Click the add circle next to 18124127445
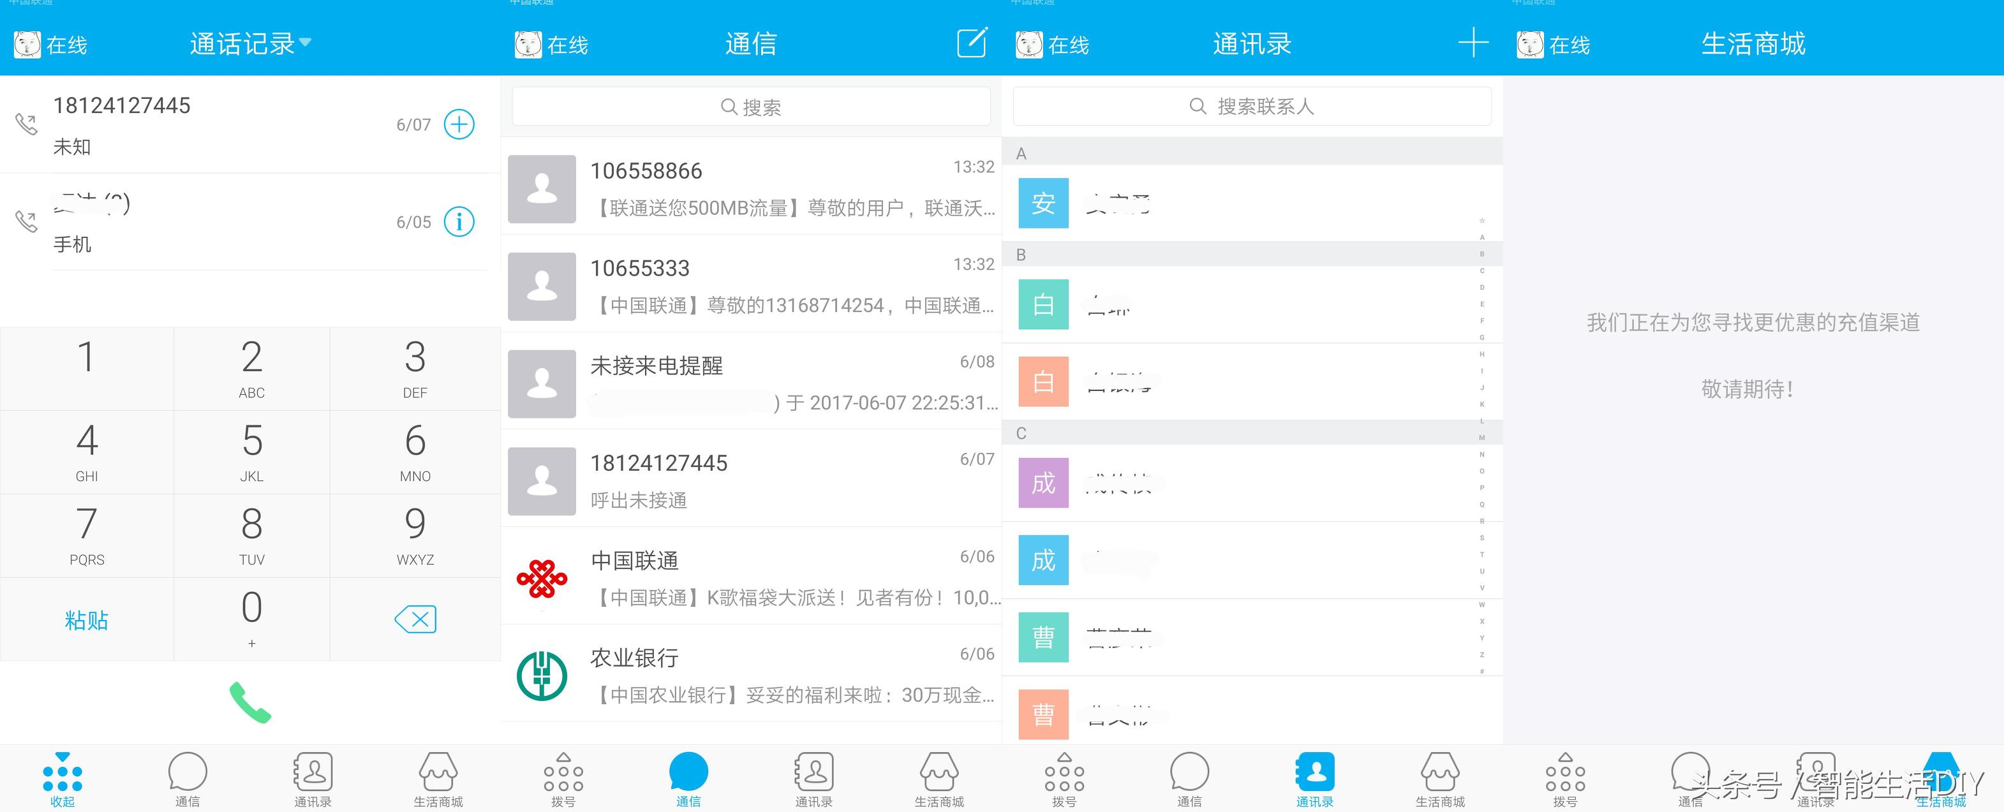2004x812 pixels. [460, 124]
